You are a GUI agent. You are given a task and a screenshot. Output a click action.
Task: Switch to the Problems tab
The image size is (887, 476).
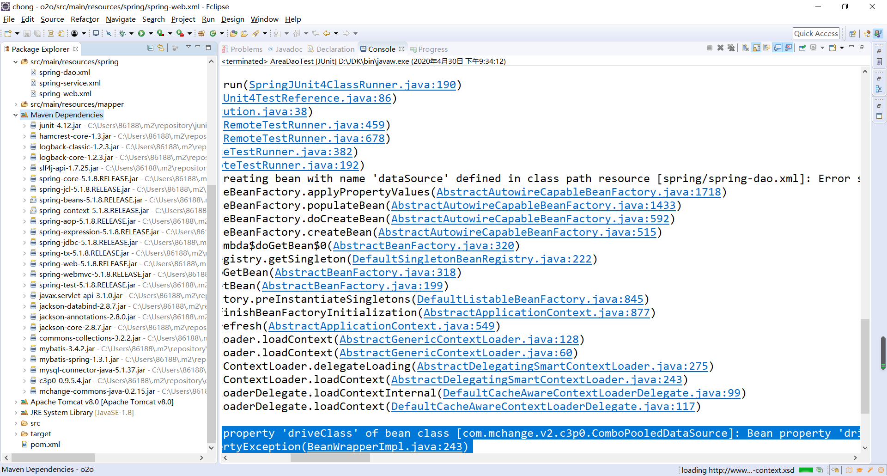[x=242, y=49]
